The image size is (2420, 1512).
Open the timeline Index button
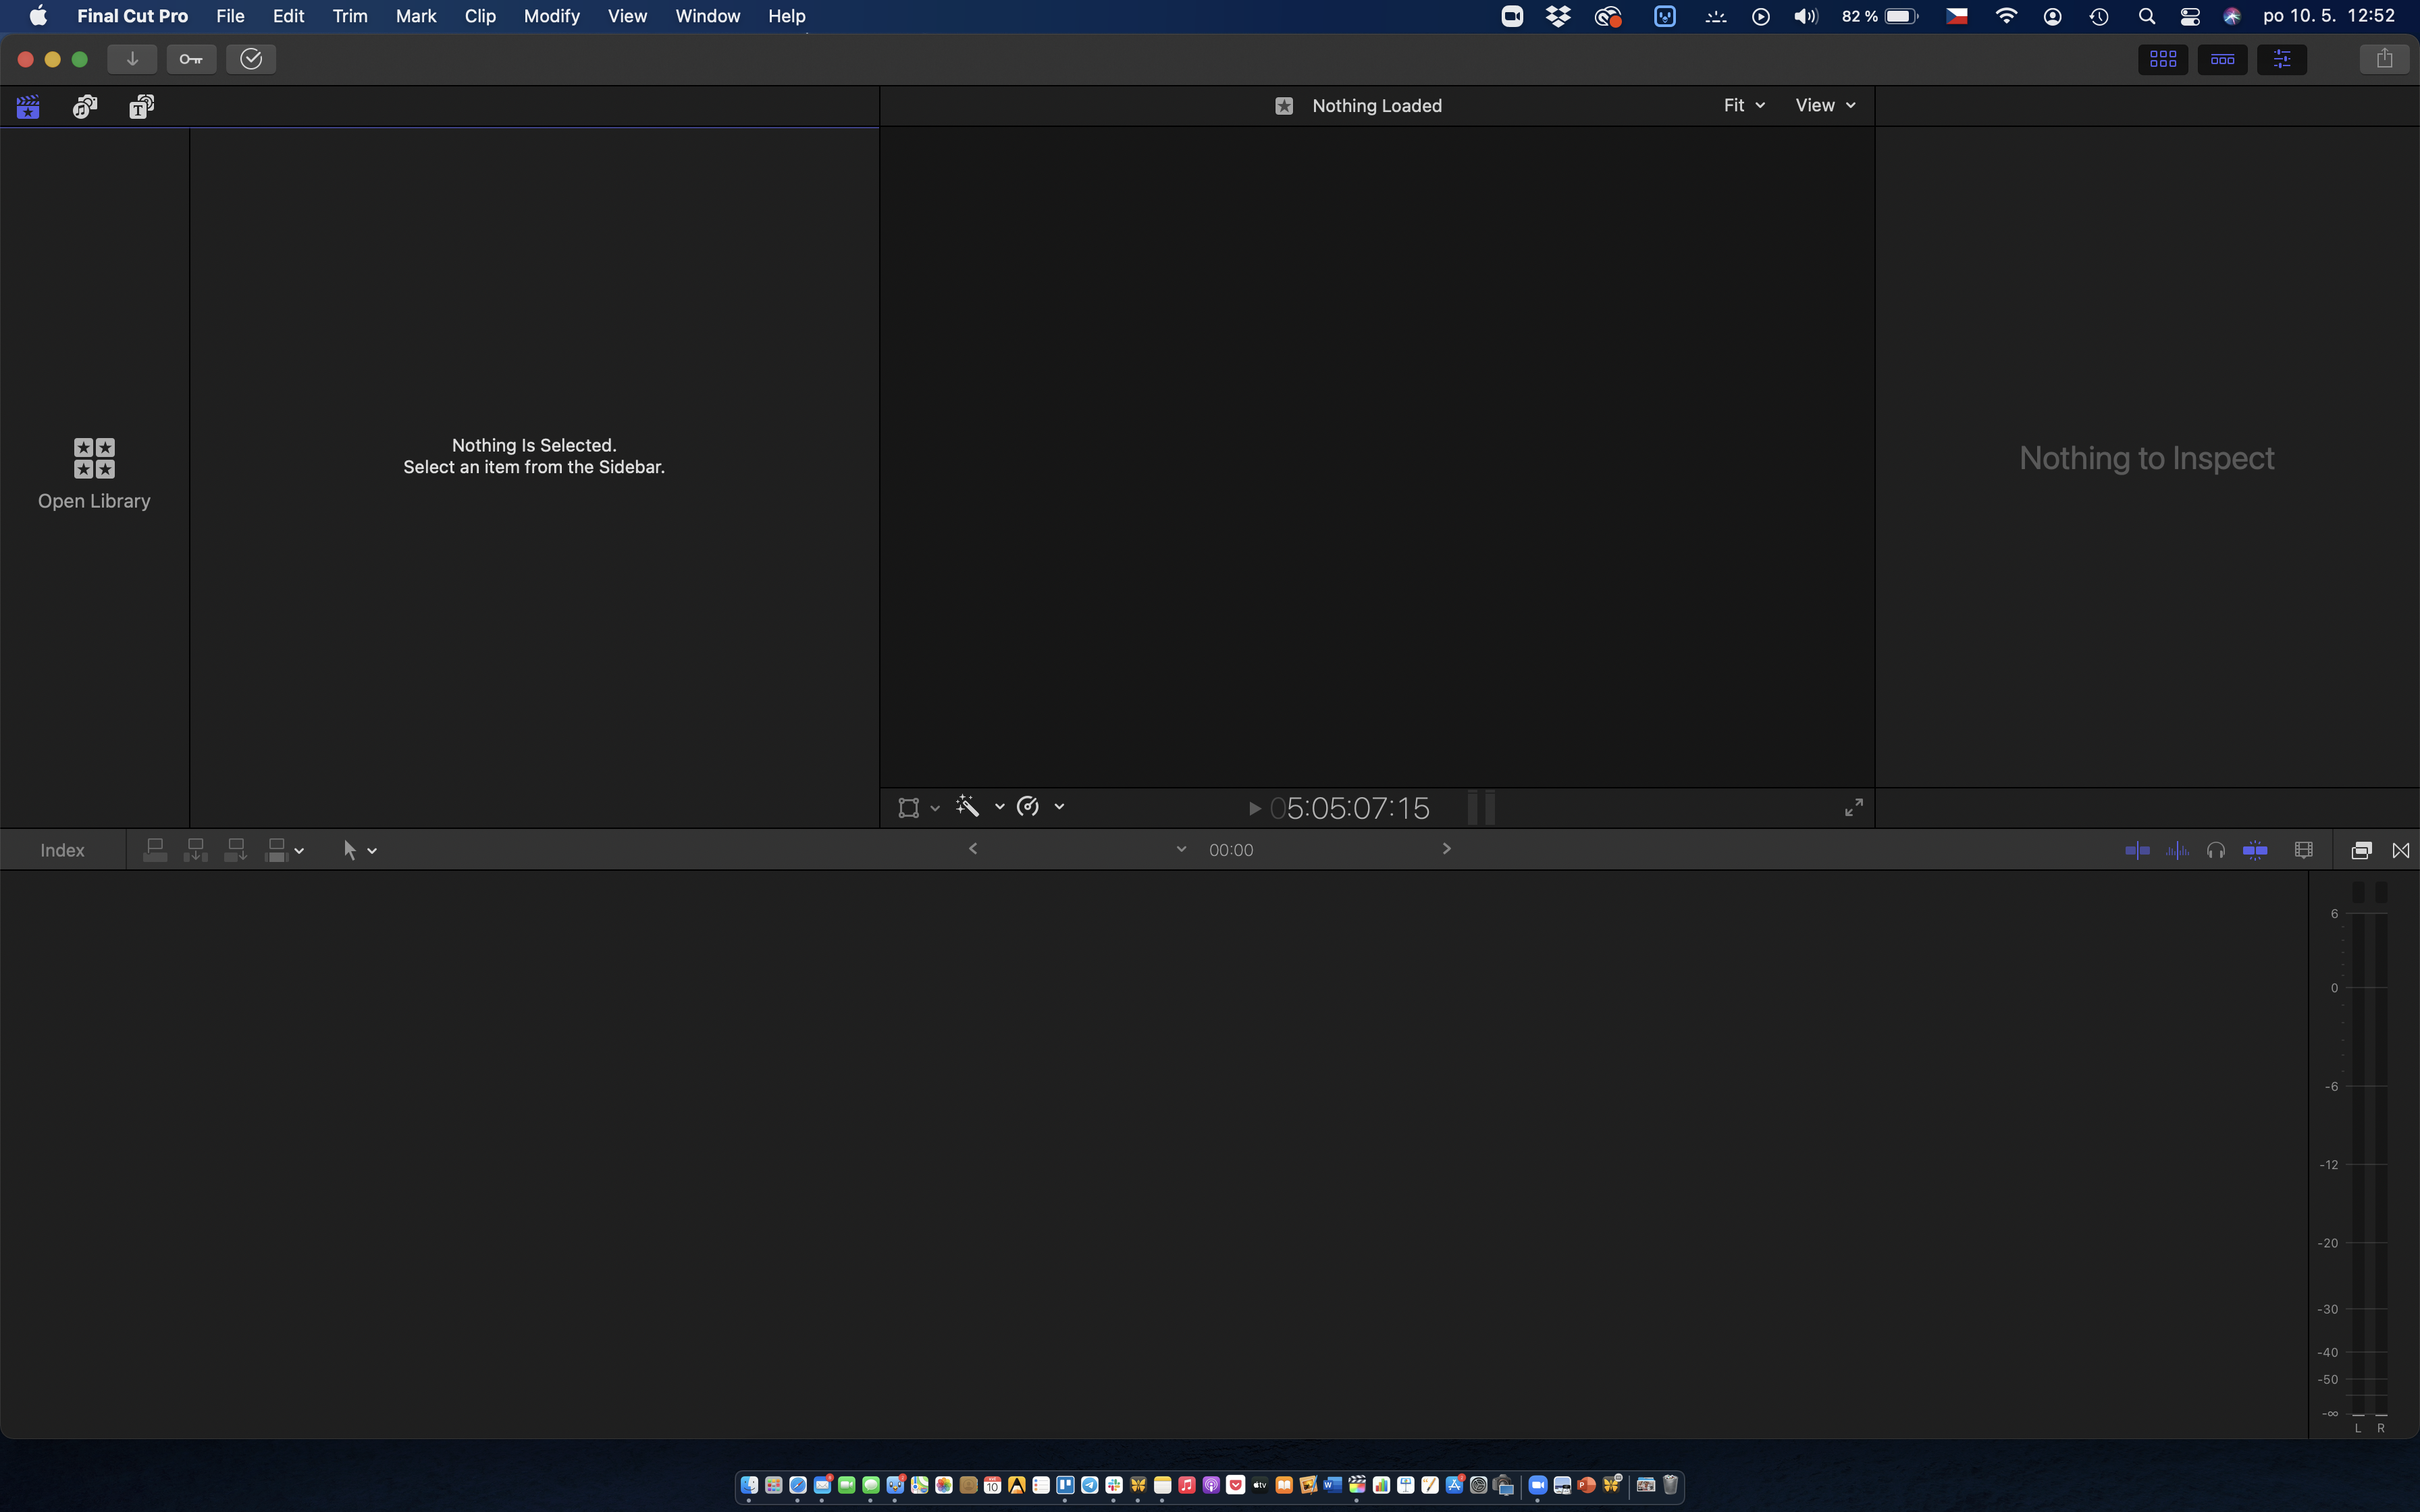62,850
